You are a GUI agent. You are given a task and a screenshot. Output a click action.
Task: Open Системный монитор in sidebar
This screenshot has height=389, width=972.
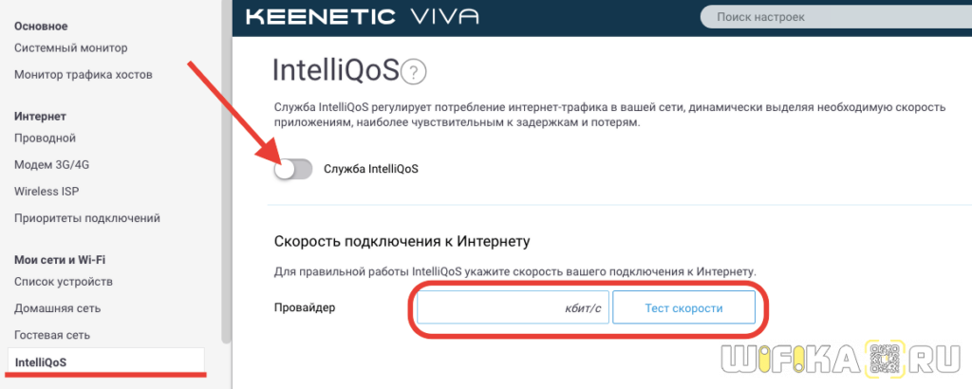71,47
